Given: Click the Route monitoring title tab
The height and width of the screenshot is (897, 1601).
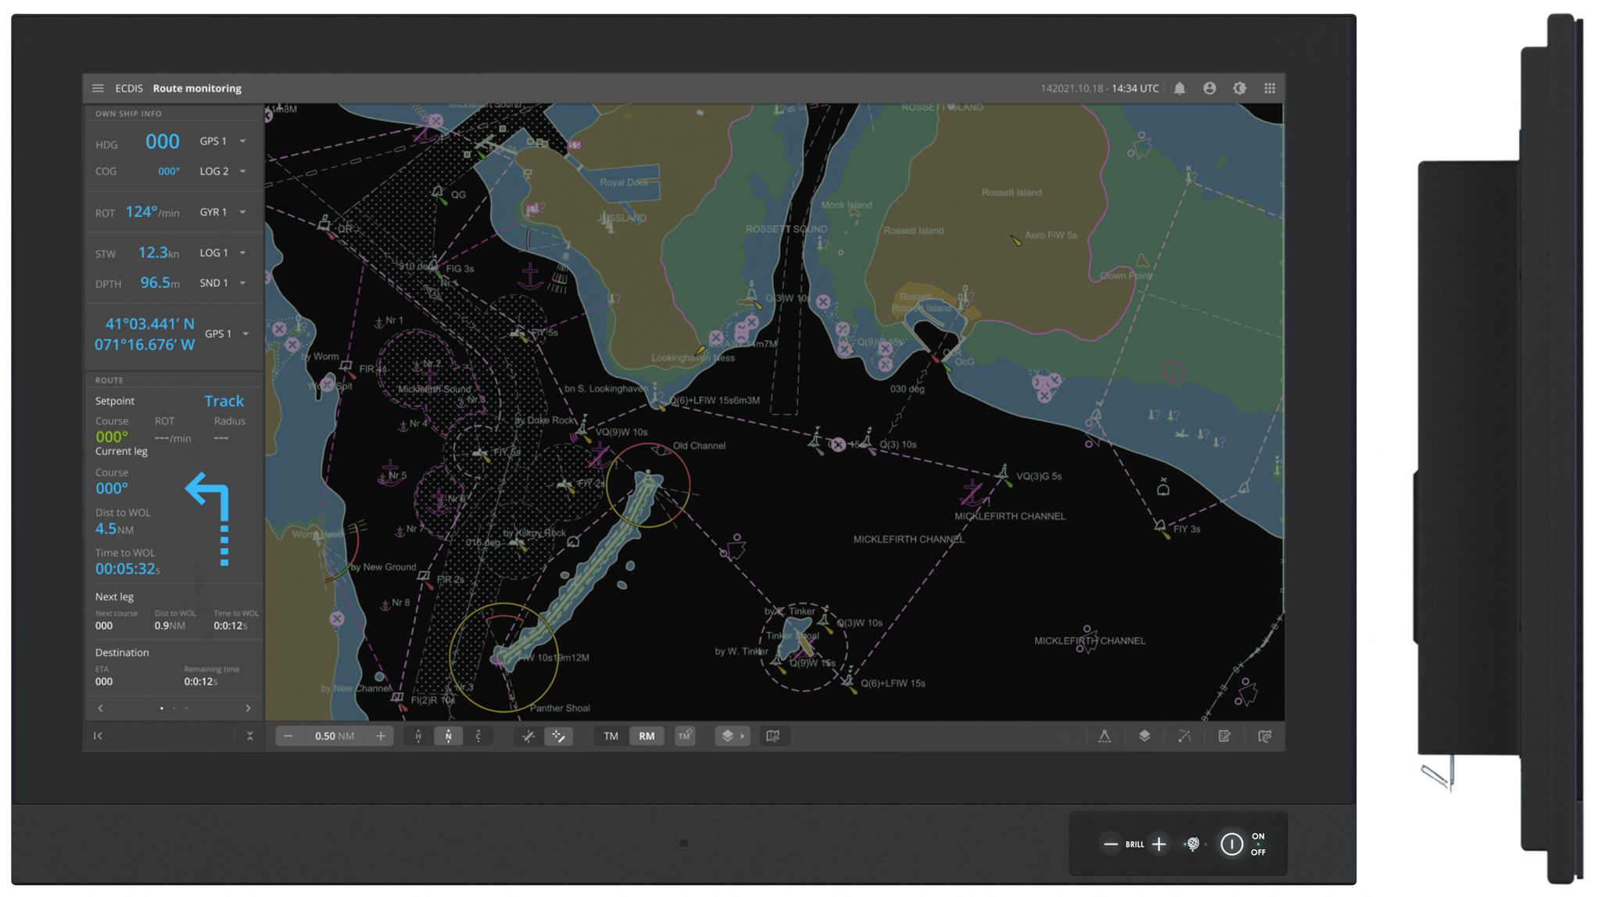Looking at the screenshot, I should click(x=197, y=88).
